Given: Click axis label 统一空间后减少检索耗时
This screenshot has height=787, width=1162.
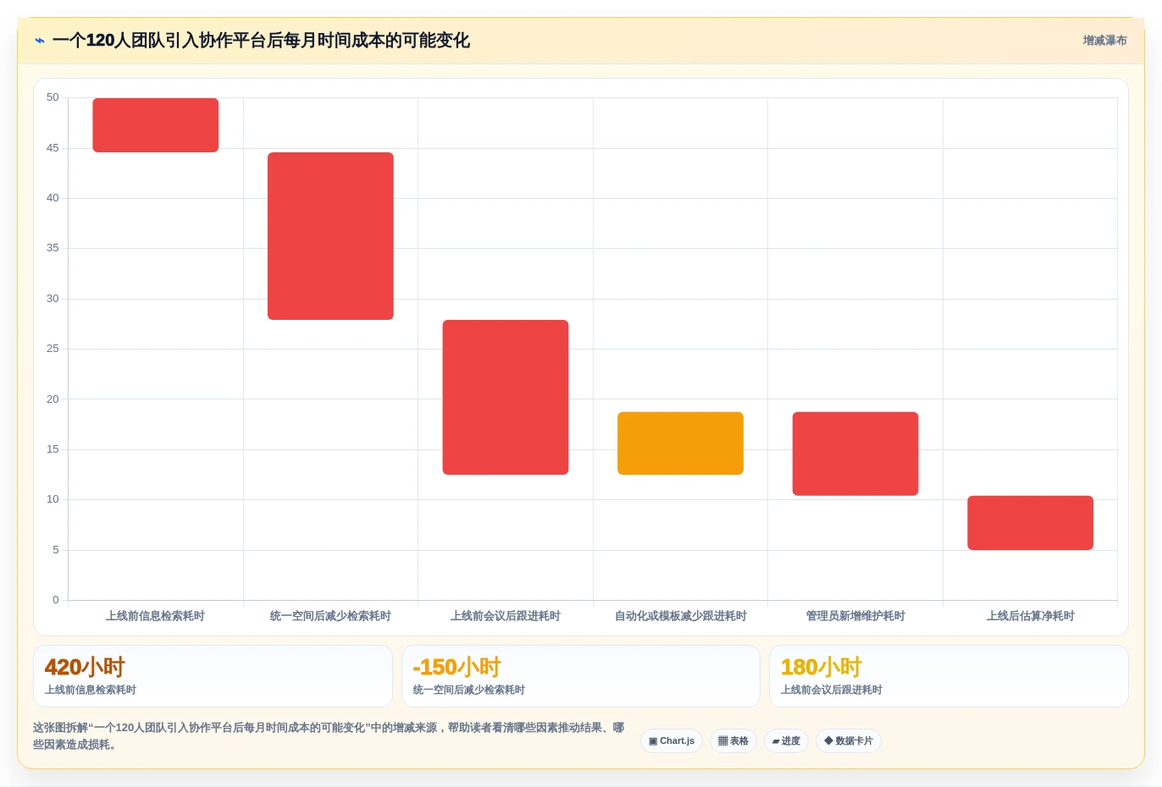Looking at the screenshot, I should pyautogui.click(x=330, y=616).
